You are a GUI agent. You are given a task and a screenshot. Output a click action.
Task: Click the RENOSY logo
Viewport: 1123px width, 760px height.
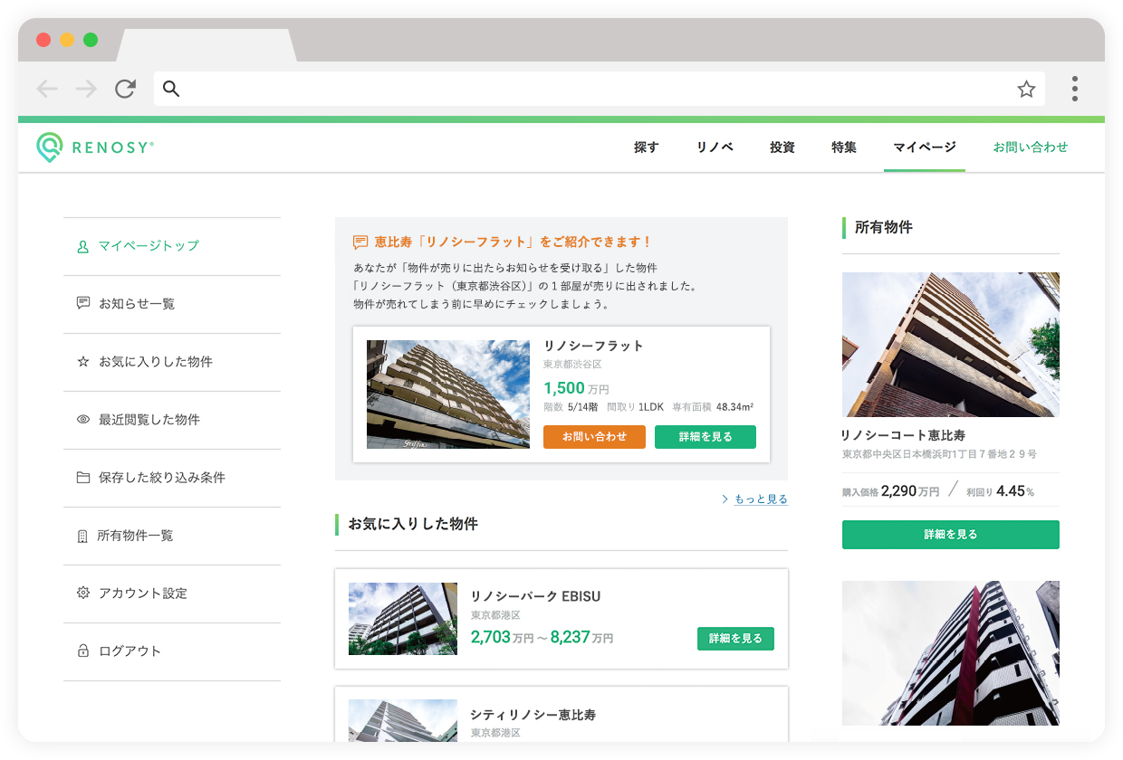point(95,147)
